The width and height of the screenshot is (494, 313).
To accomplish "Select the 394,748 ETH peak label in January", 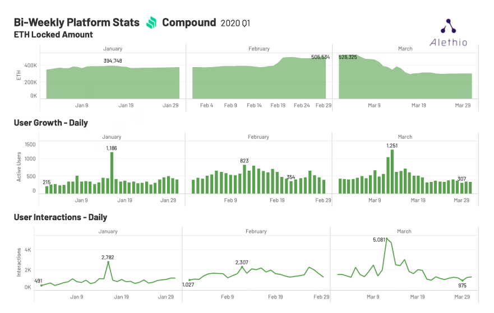I will click(113, 60).
